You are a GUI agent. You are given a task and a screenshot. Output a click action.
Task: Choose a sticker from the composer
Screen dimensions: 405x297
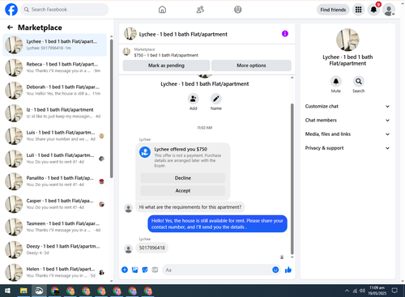tap(145, 269)
